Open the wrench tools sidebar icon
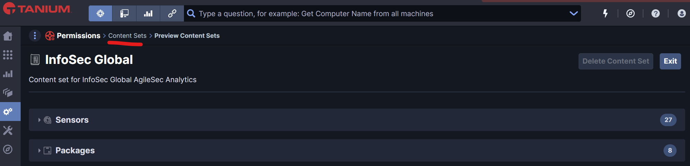 coord(8,130)
